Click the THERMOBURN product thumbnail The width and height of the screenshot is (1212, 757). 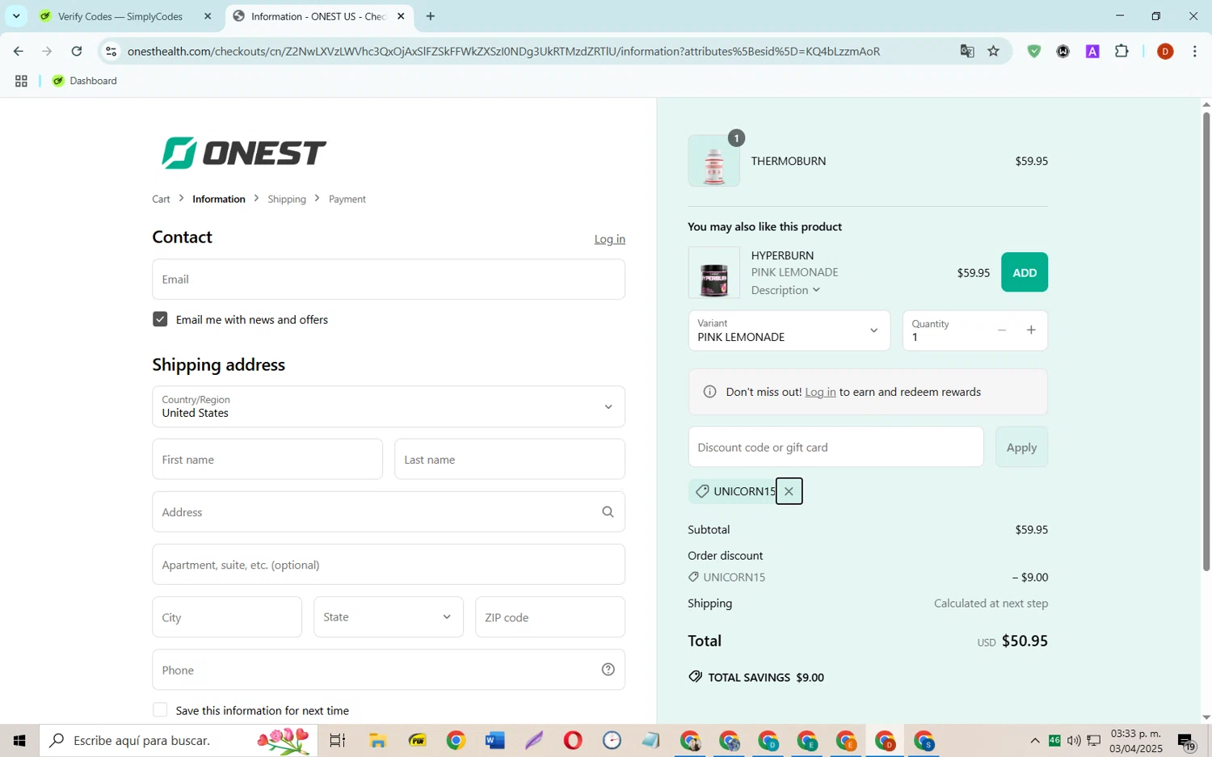[713, 161]
